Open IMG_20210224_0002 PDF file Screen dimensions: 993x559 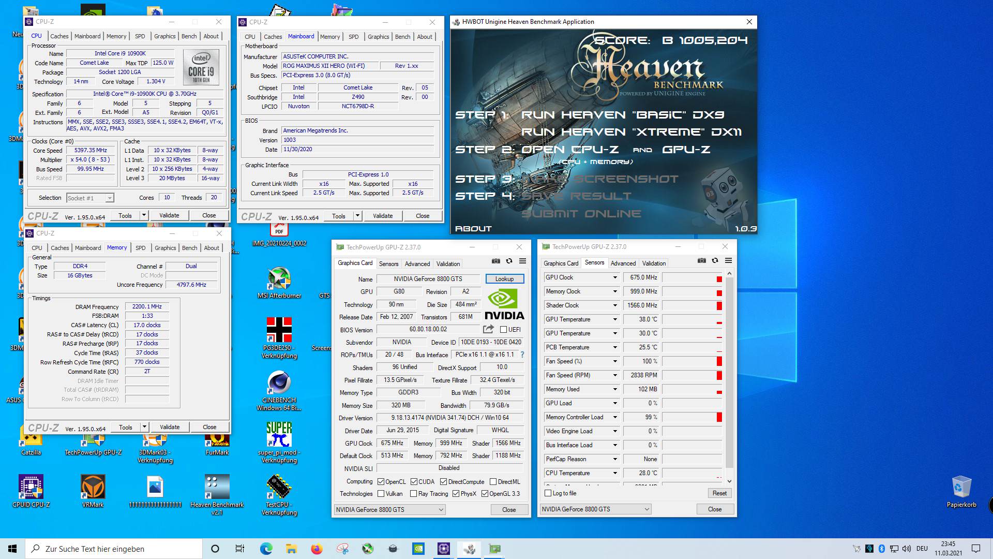coord(279,236)
